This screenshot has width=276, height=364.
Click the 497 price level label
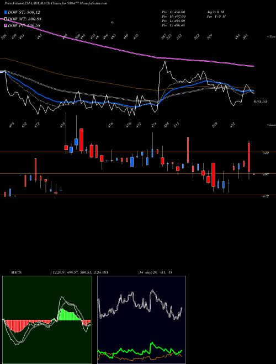(266, 174)
